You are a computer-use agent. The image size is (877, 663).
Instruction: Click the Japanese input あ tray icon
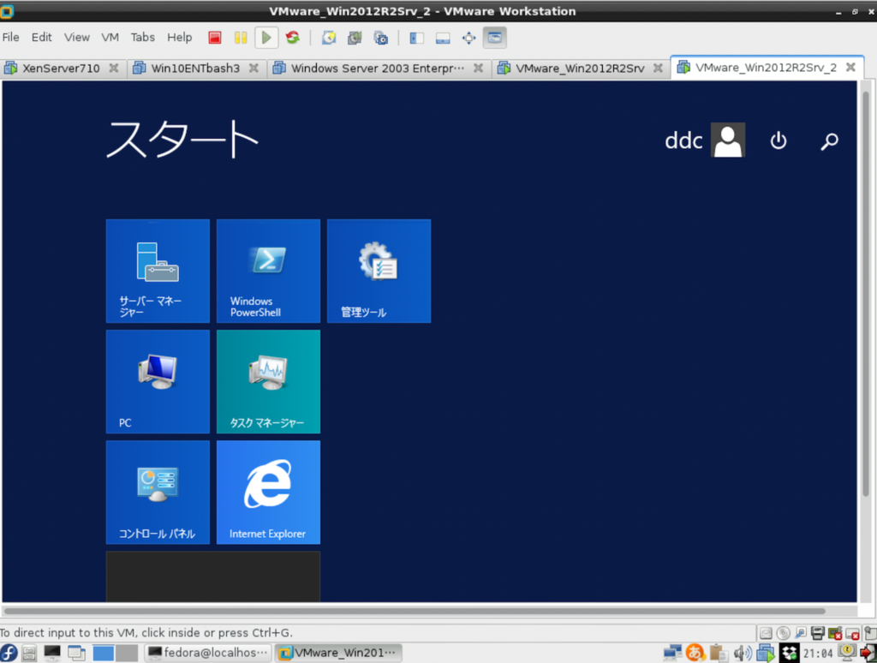pos(695,653)
